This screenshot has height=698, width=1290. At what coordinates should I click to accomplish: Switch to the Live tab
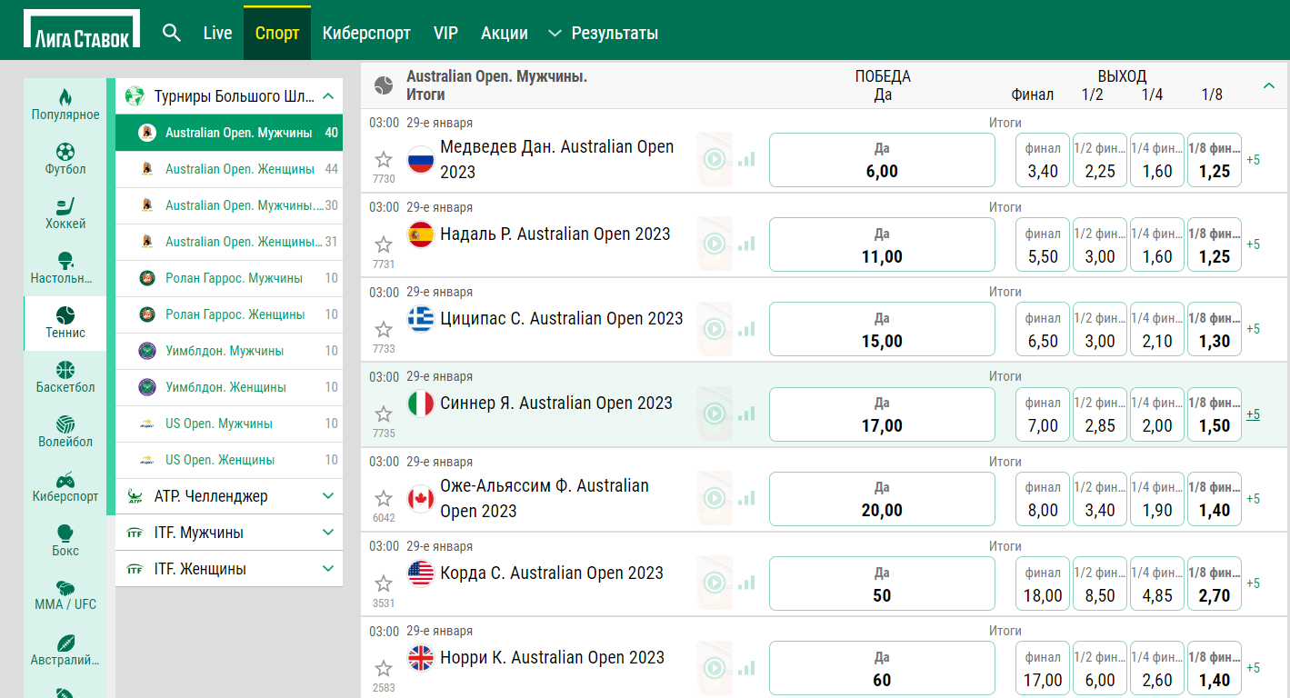pyautogui.click(x=217, y=34)
